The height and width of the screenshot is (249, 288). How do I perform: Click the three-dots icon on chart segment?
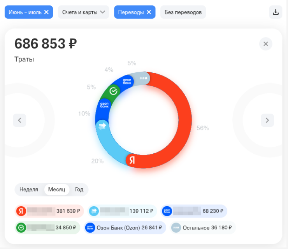(x=143, y=78)
